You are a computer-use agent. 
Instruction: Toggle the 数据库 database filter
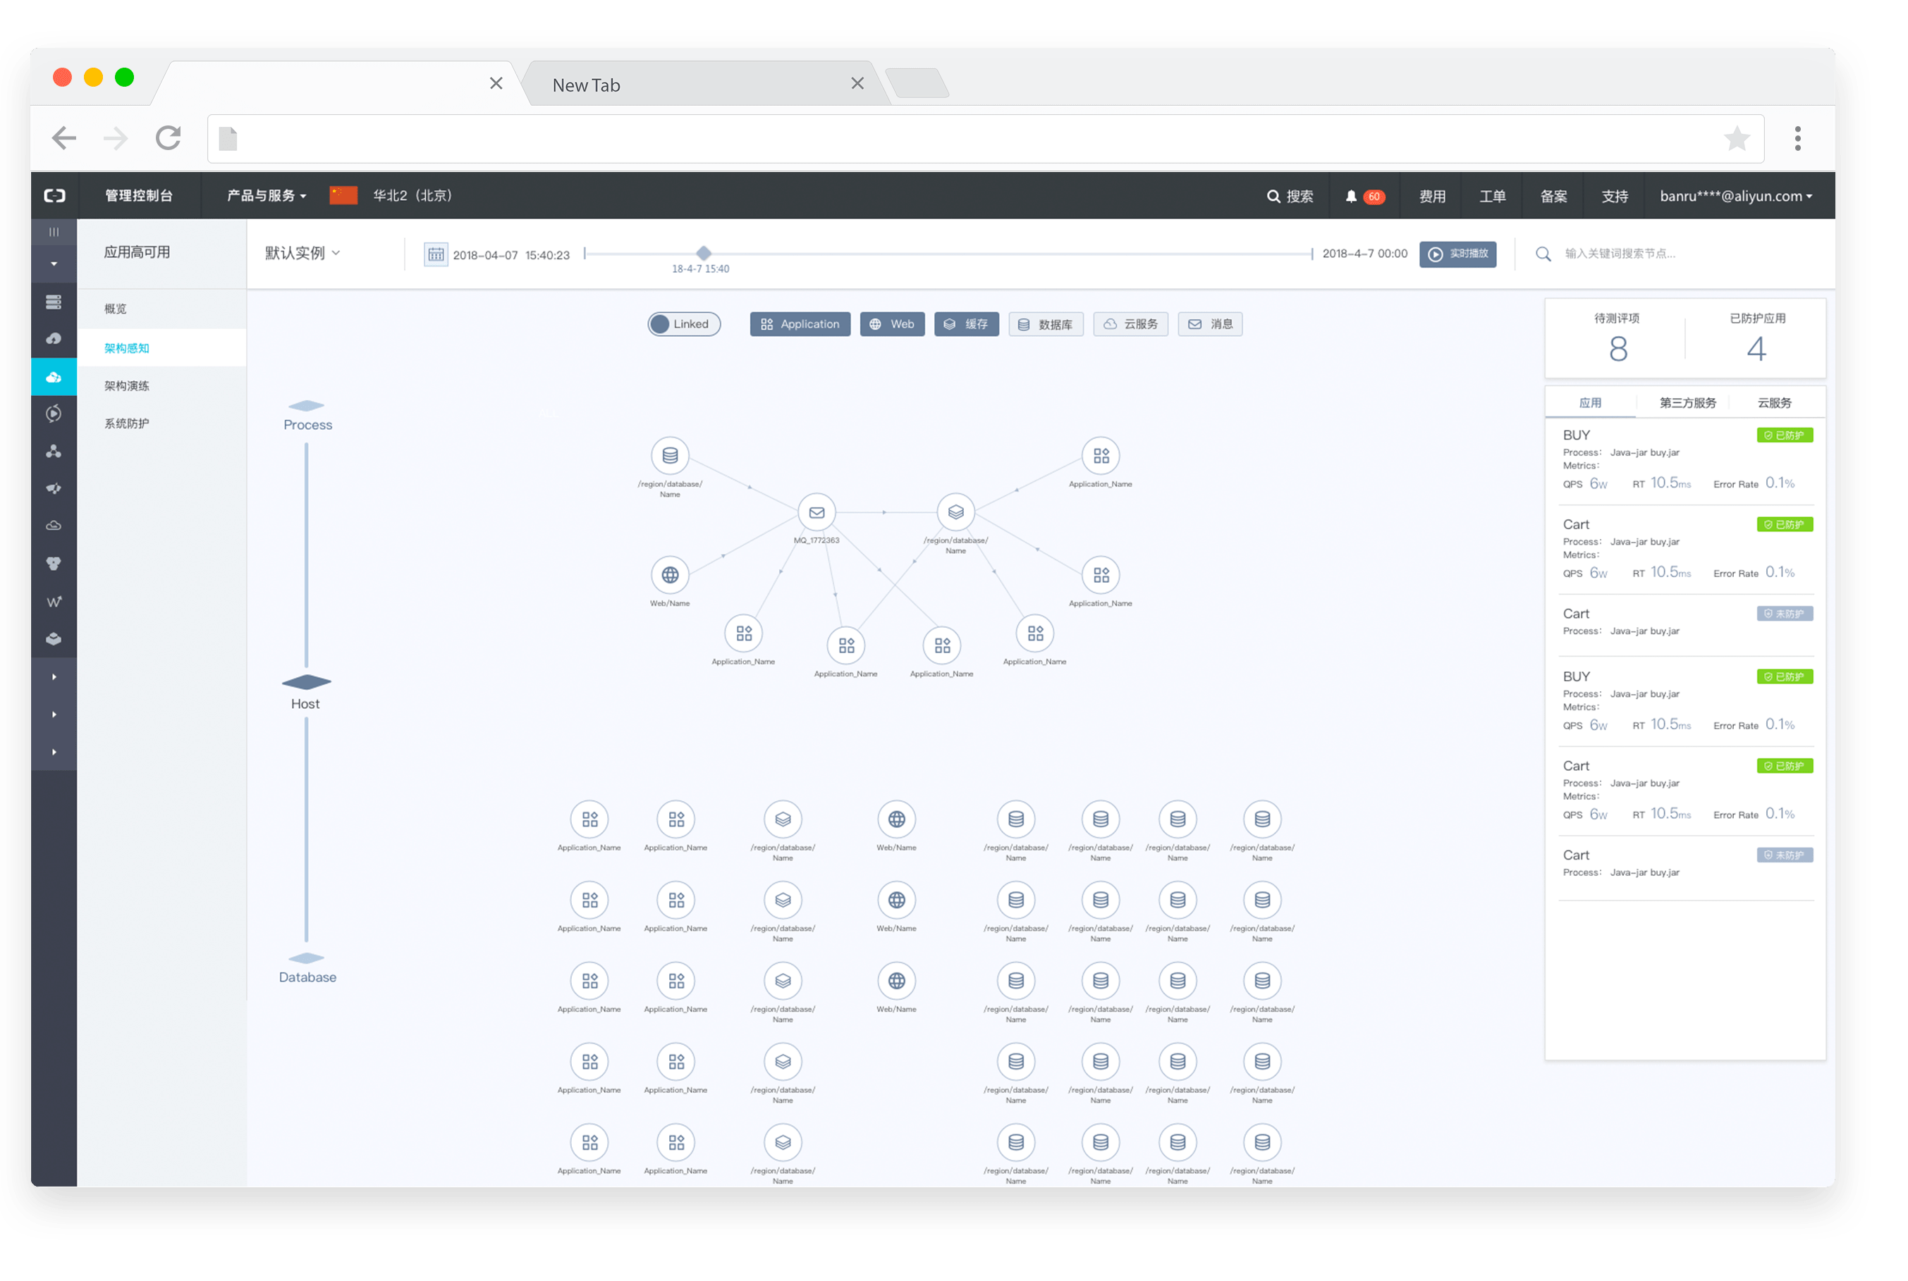click(x=1045, y=324)
